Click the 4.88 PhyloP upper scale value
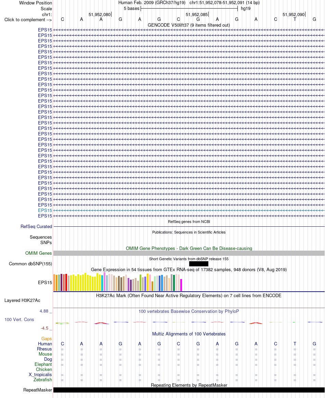Screen dimensions: 325x398 (44, 311)
